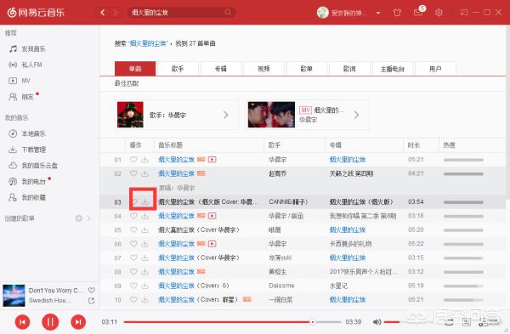Click the playback progress slider handle
This screenshot has width=510, height=334.
tap(313, 322)
